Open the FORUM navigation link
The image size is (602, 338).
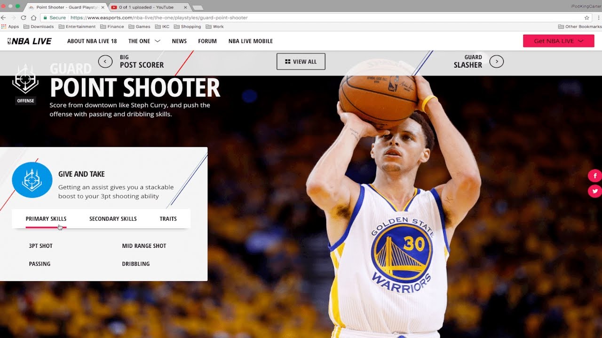coord(207,41)
